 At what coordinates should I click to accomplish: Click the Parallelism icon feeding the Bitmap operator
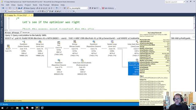click(x=94, y=42)
